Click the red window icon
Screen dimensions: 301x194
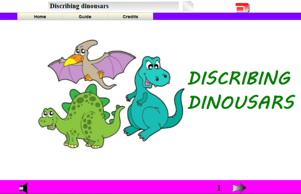point(242,7)
